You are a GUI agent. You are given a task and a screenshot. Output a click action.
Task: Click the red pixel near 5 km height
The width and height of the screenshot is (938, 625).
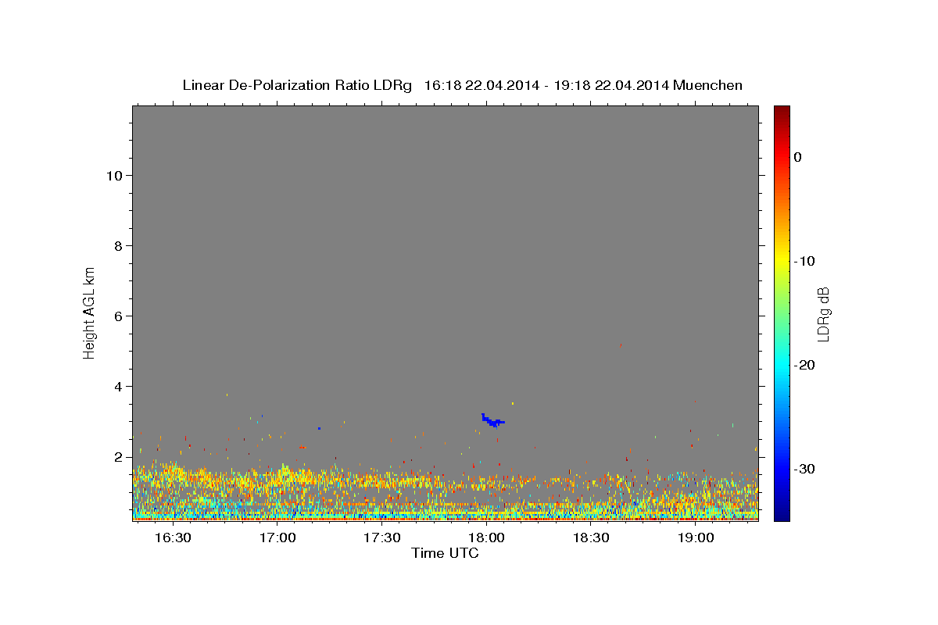click(621, 344)
